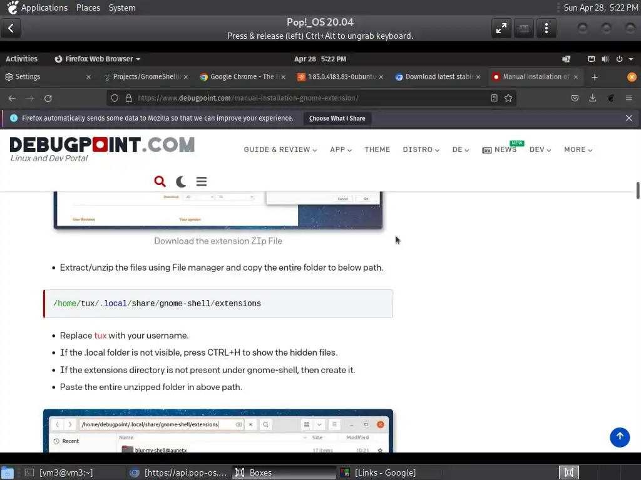Click Pop!_OS power icon

pyautogui.click(x=619, y=59)
